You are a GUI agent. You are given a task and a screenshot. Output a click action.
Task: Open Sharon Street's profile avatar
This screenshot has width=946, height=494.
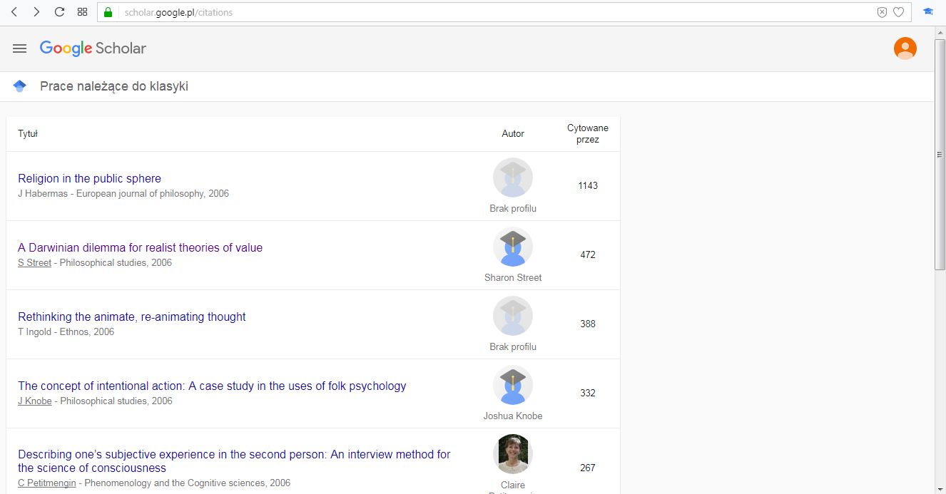click(512, 247)
